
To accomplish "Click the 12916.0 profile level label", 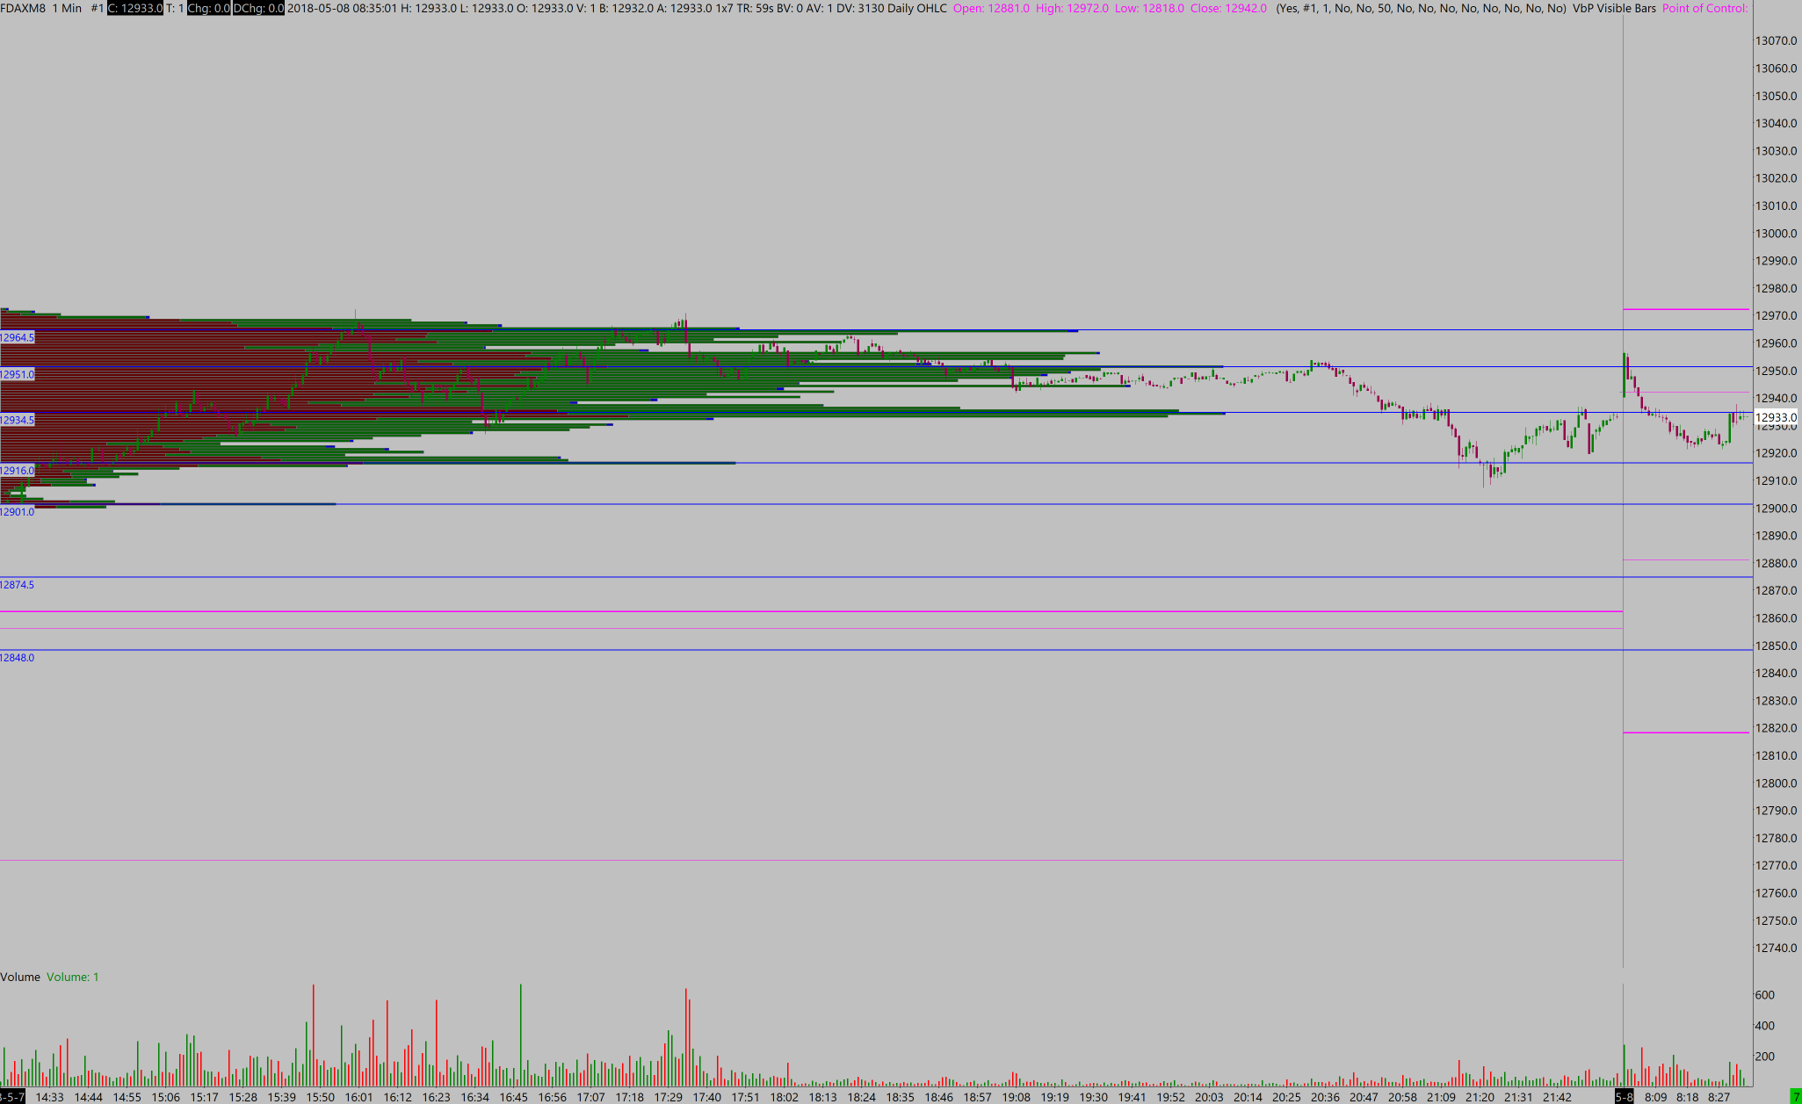I will click(18, 471).
